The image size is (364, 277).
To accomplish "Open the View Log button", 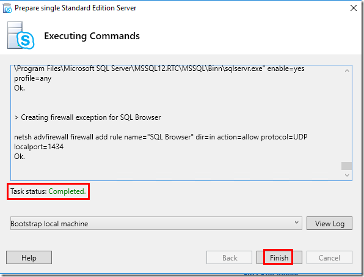I will point(329,223).
